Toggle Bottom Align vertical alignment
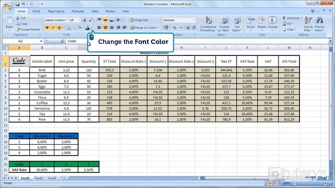335x188 pixels. click(x=111, y=20)
